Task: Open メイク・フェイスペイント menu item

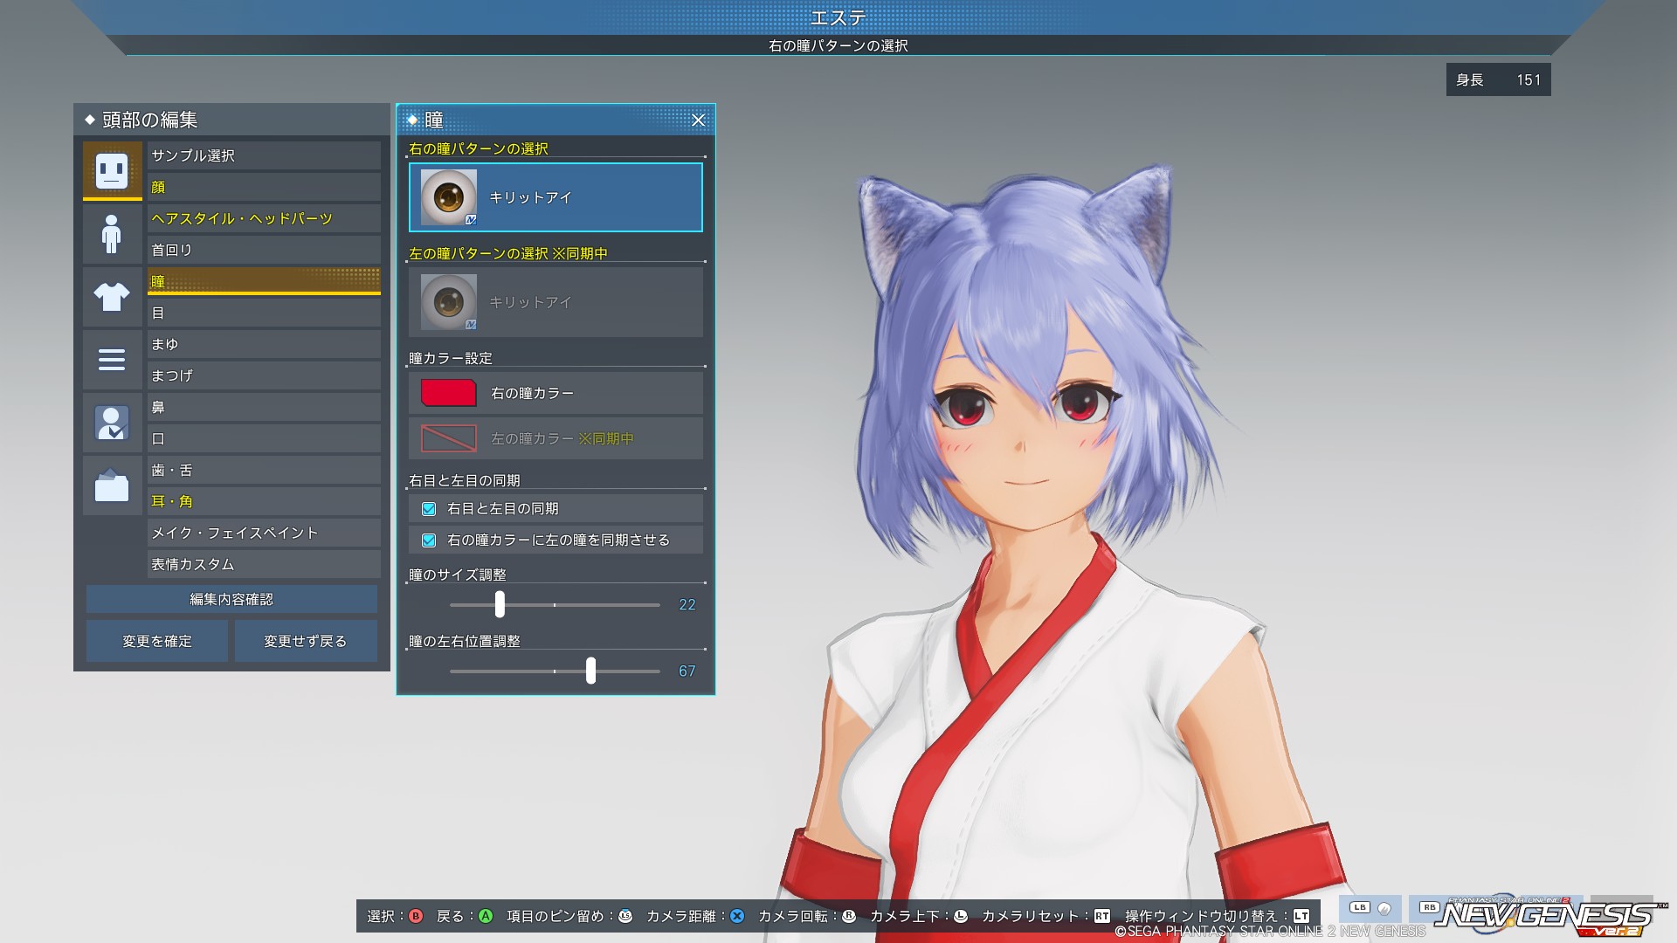Action: (264, 533)
